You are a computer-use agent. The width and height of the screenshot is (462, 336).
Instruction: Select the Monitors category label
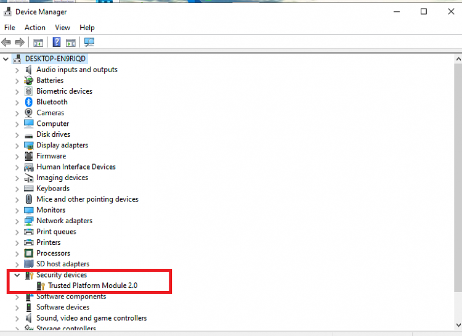tap(51, 210)
